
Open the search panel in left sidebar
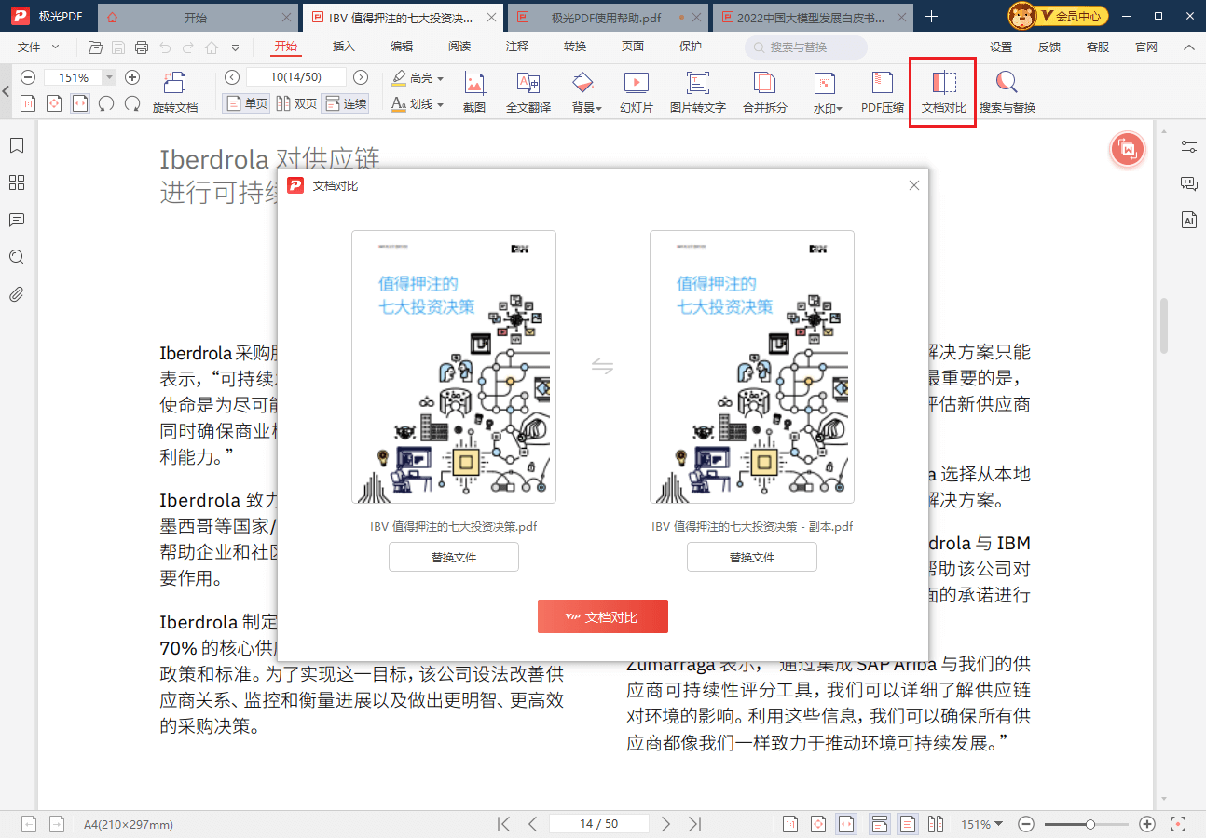[x=16, y=258]
